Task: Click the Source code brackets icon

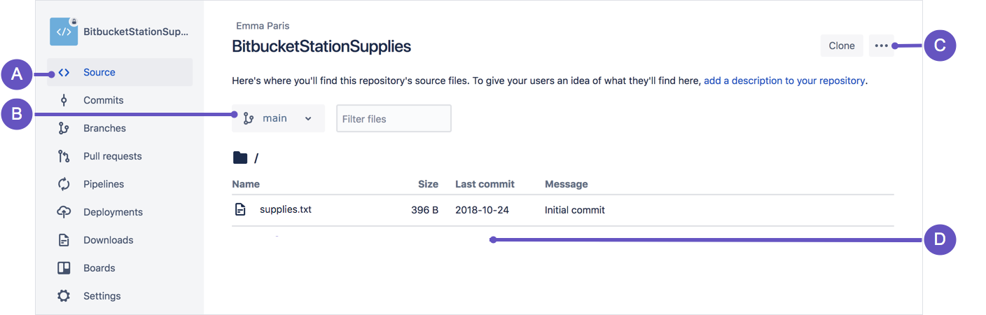Action: pyautogui.click(x=64, y=72)
